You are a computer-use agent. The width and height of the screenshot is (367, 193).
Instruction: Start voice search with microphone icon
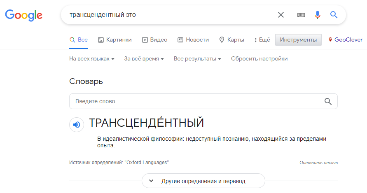coord(318,15)
